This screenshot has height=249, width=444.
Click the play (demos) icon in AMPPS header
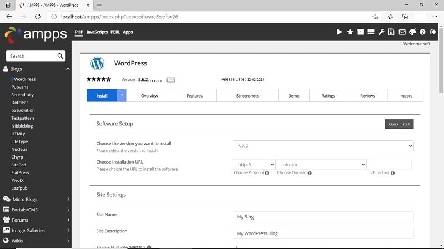pos(339,32)
